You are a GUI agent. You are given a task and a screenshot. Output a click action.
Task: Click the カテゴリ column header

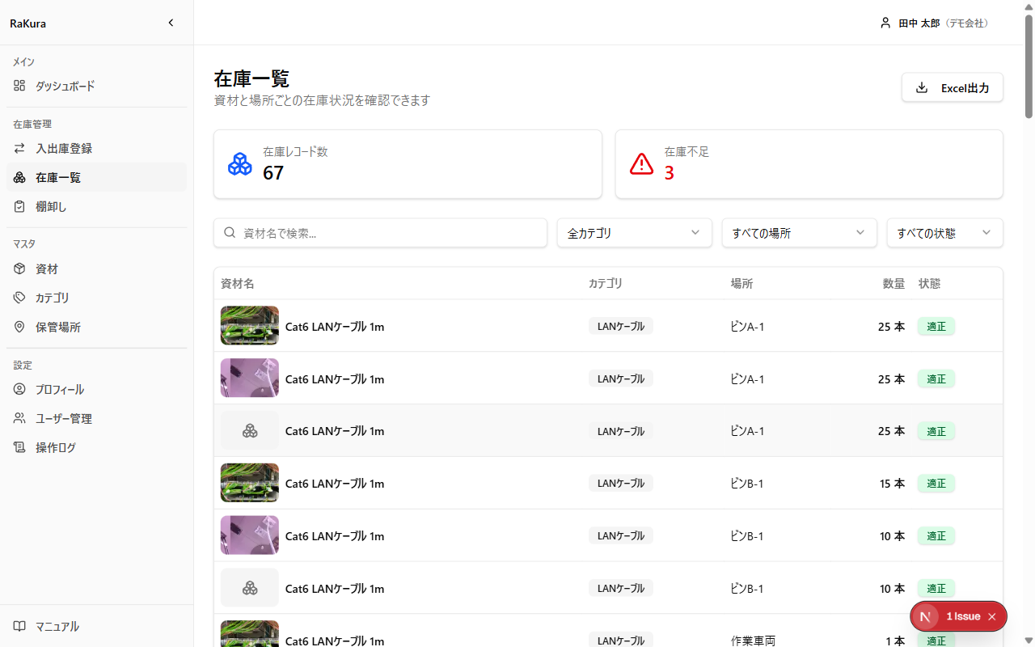606,284
